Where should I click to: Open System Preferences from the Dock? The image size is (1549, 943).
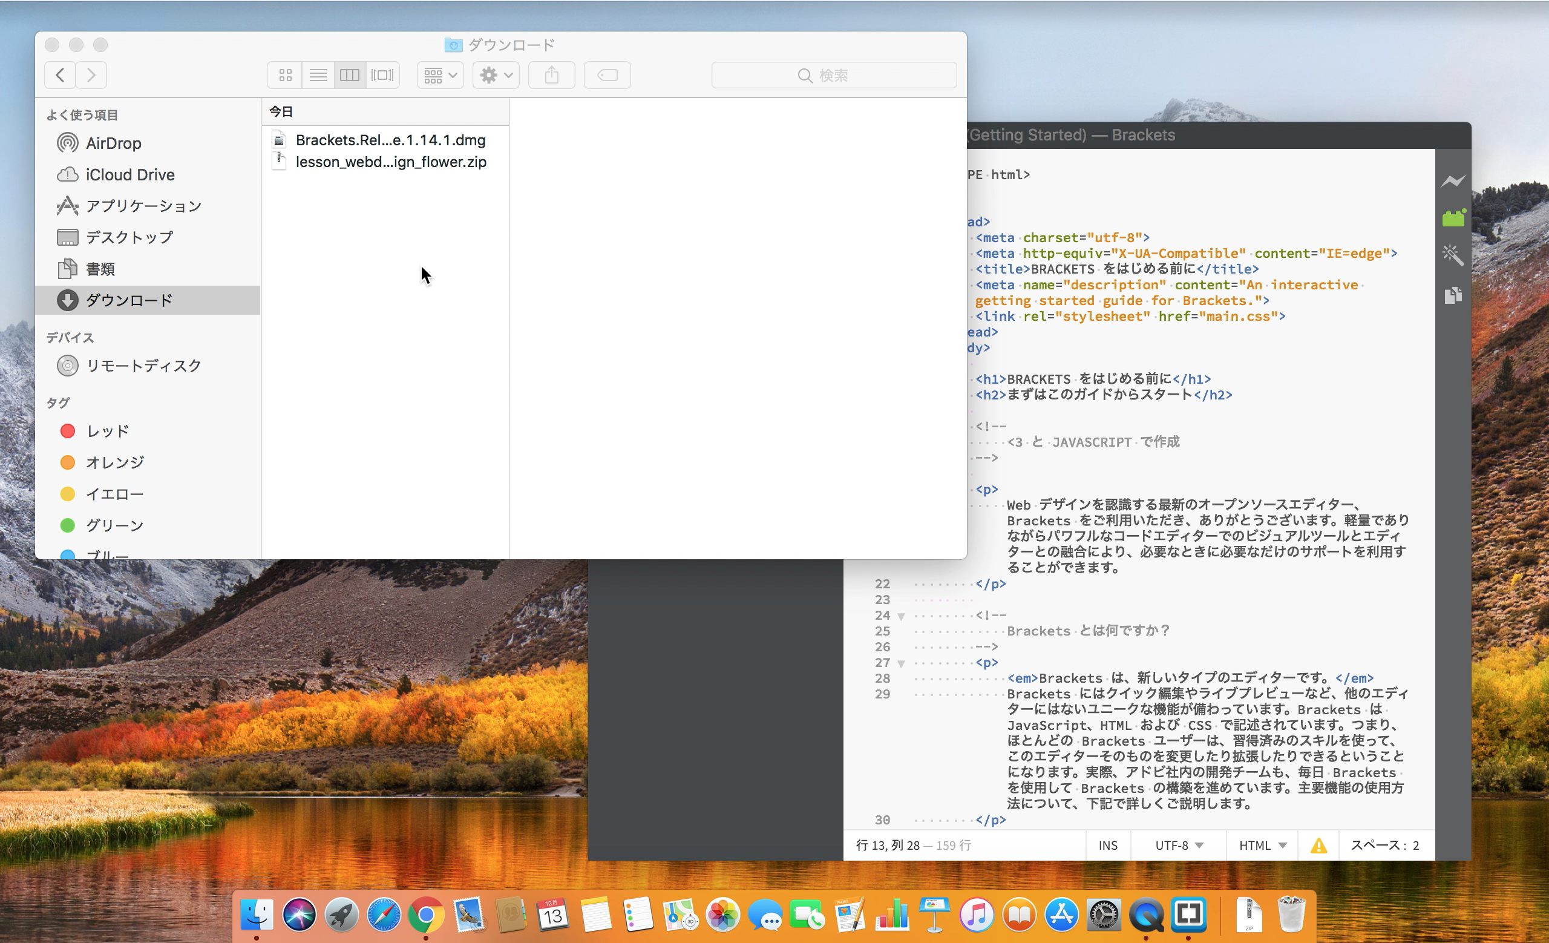click(1104, 915)
